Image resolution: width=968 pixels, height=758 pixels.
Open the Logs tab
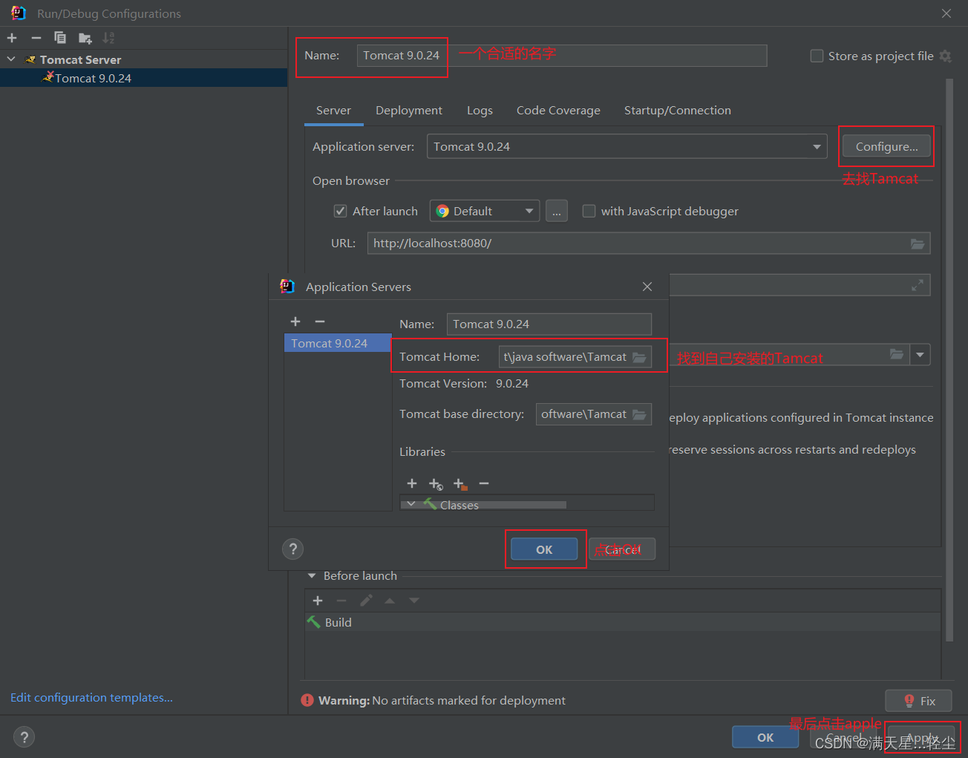point(480,111)
